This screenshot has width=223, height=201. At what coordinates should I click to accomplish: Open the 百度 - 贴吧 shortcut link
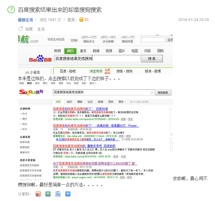(x=68, y=71)
